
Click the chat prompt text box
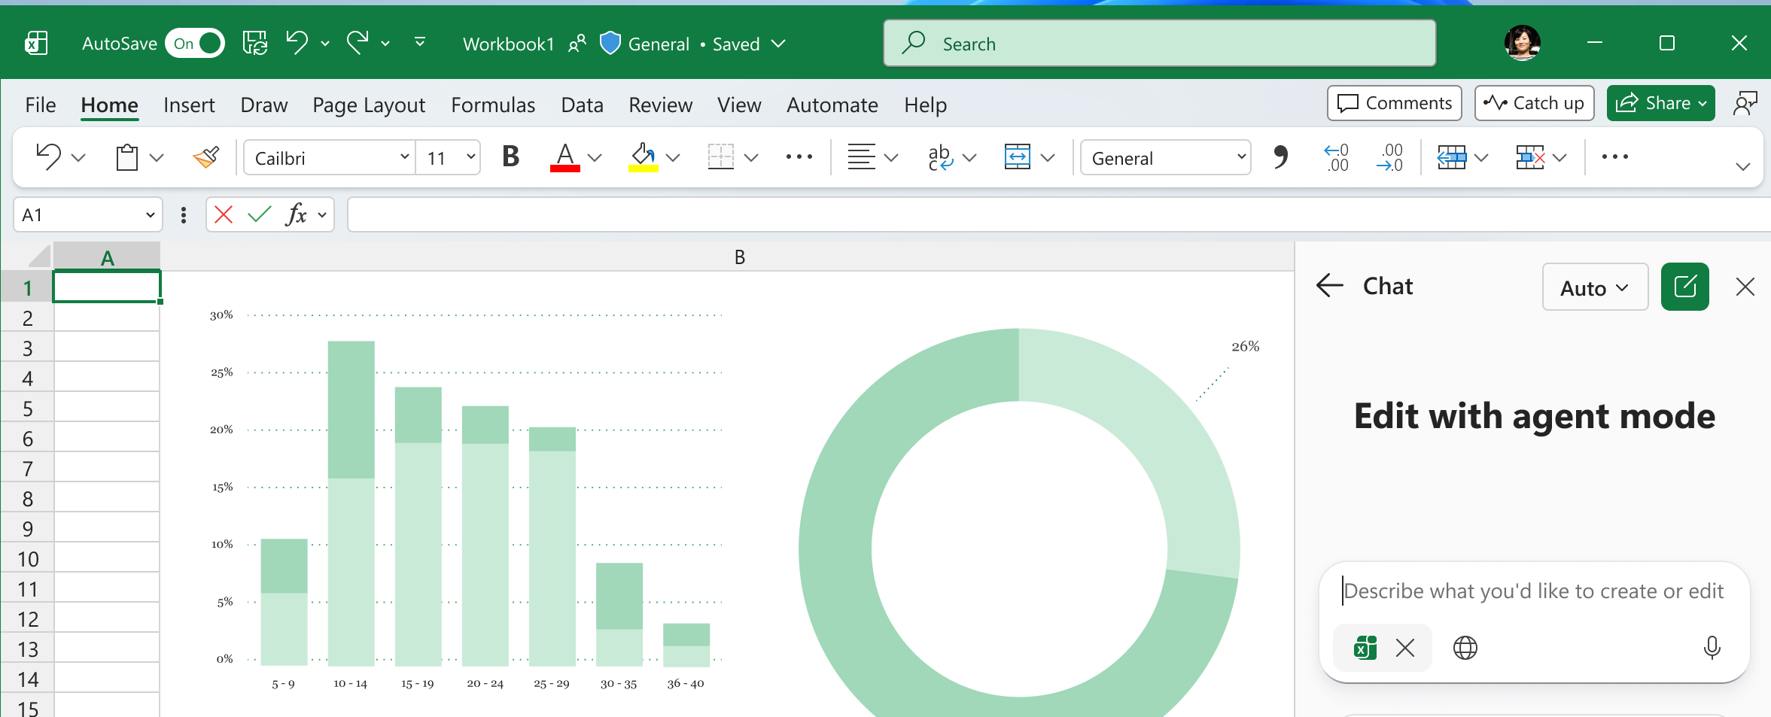(x=1533, y=591)
